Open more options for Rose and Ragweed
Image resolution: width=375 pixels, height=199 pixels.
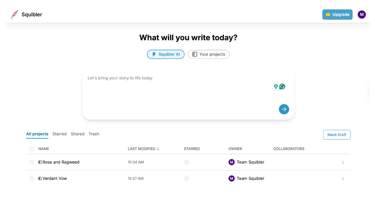tap(343, 162)
